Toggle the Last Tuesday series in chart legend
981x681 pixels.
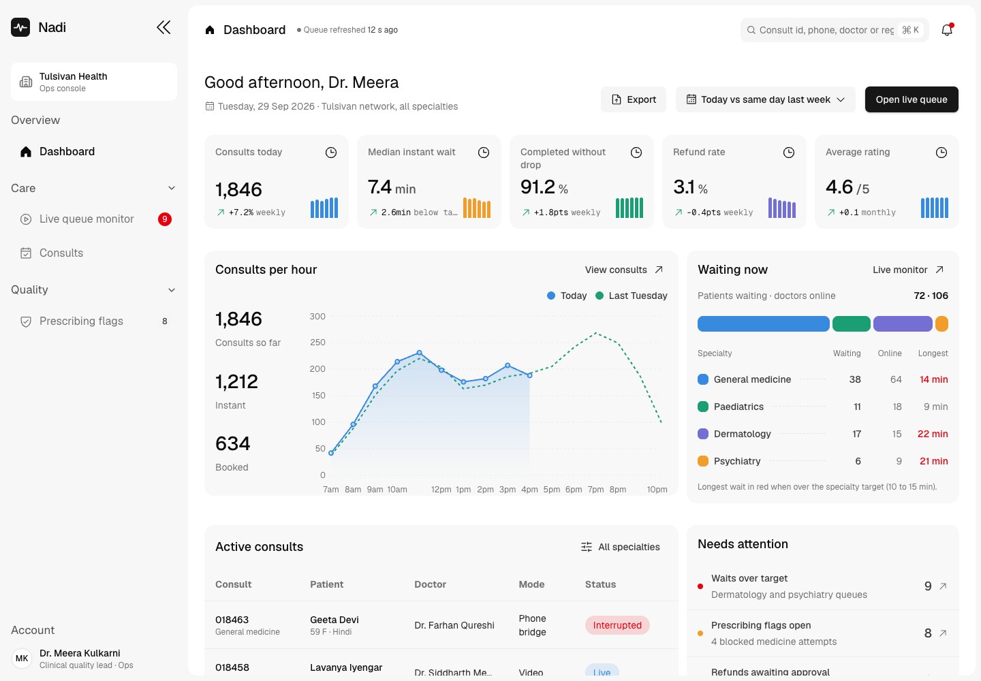click(x=632, y=296)
